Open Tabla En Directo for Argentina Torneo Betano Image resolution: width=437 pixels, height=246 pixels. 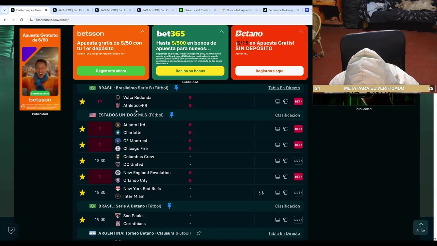[284, 233]
